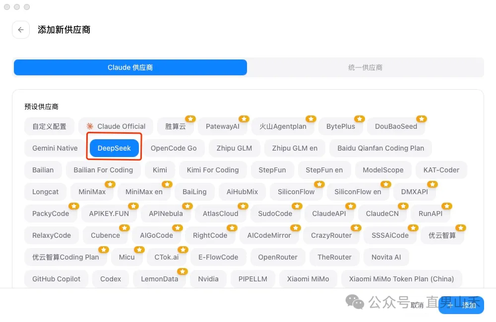The image size is (496, 322).
Task: Pick the PatewayAI provider
Action: pos(223,126)
